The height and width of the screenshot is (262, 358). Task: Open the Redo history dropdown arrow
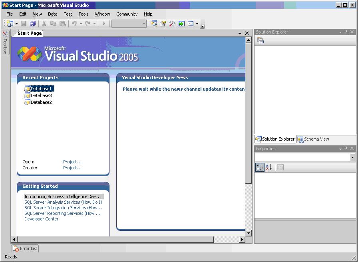(94, 24)
